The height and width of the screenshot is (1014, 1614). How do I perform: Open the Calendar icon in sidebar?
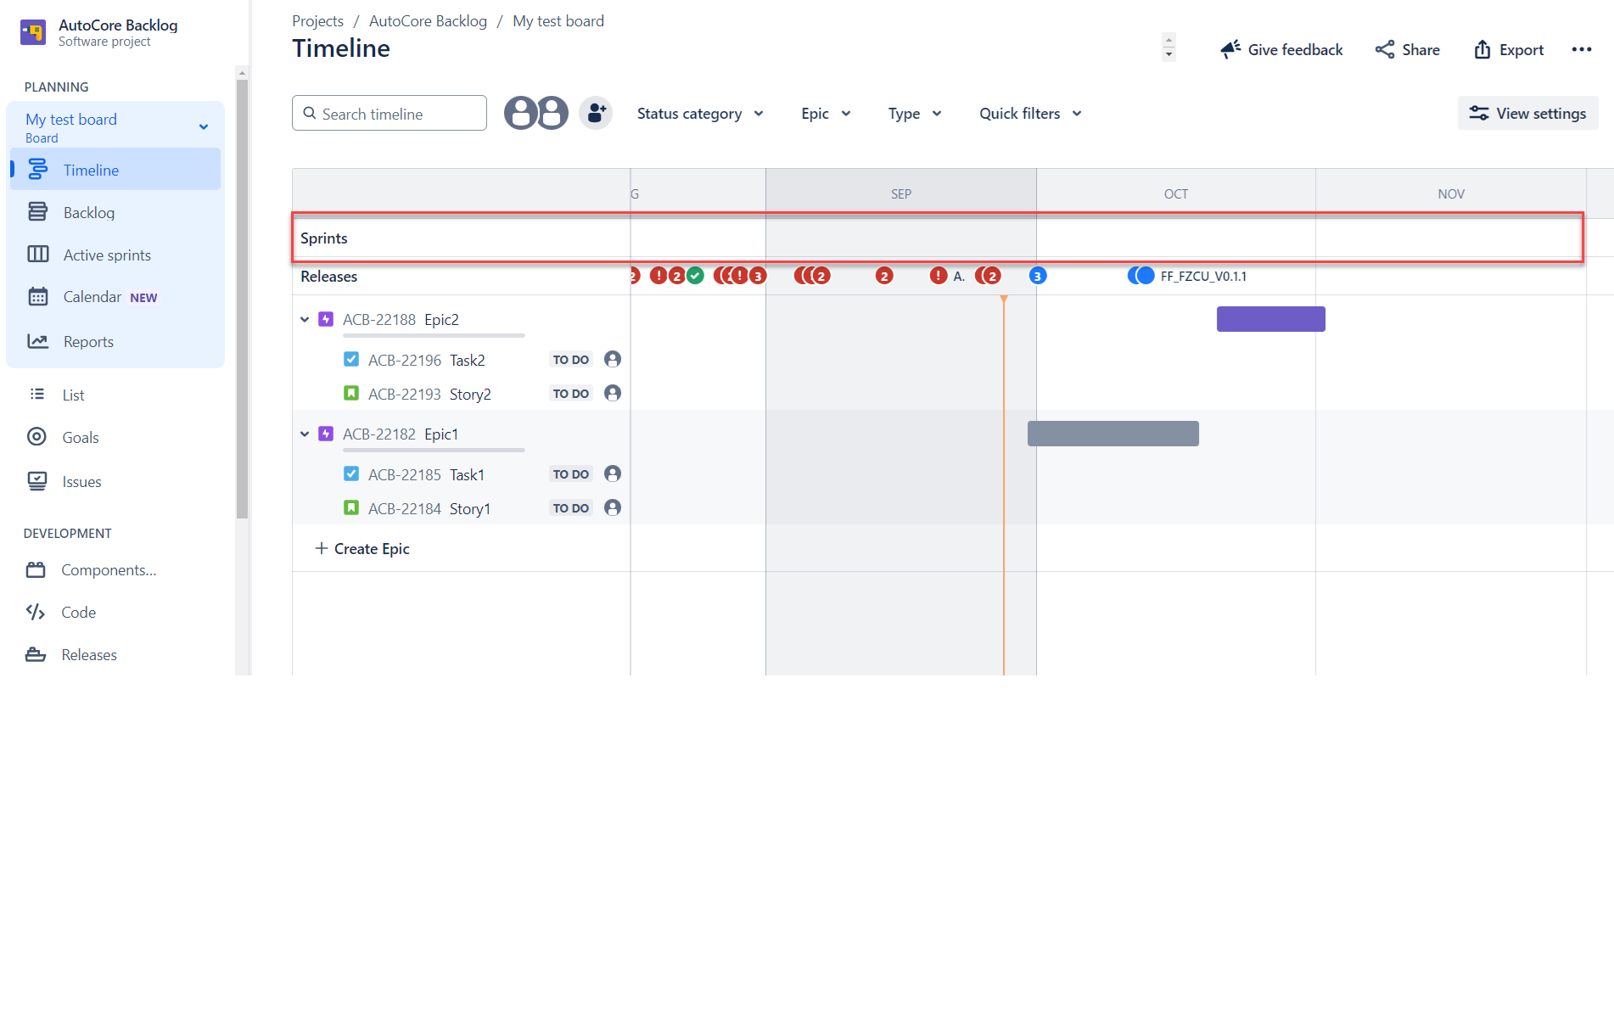[37, 297]
